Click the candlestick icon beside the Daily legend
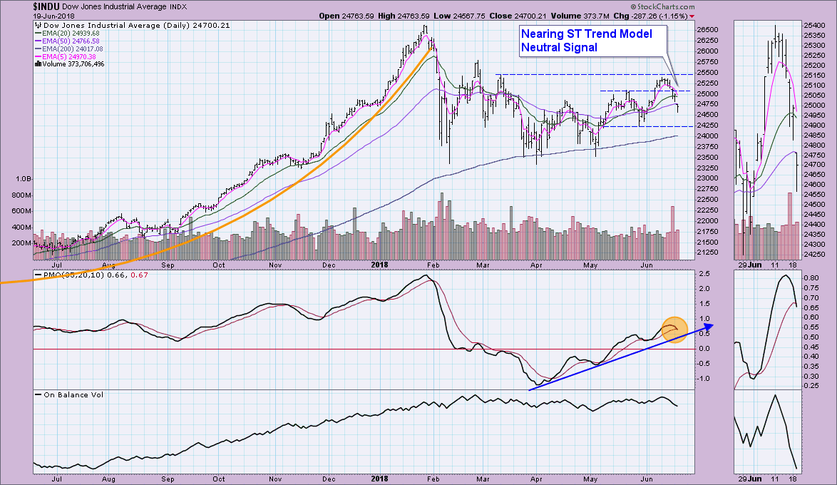This screenshot has width=837, height=485. (38, 25)
